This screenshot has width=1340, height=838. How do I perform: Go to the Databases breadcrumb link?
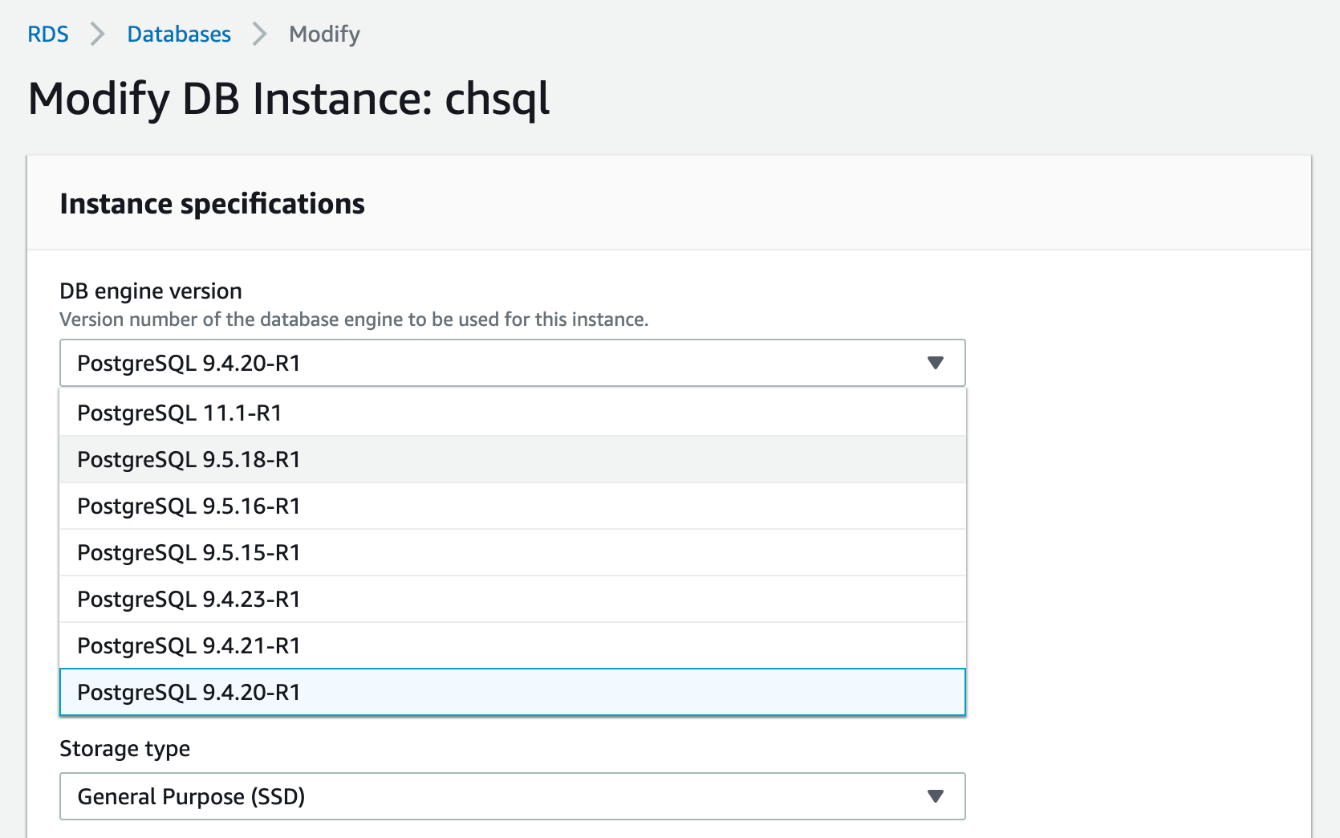[x=179, y=35]
